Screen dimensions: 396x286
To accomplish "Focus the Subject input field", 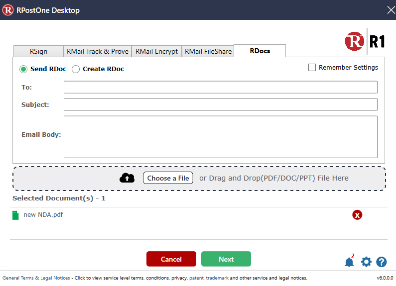I will (221, 104).
